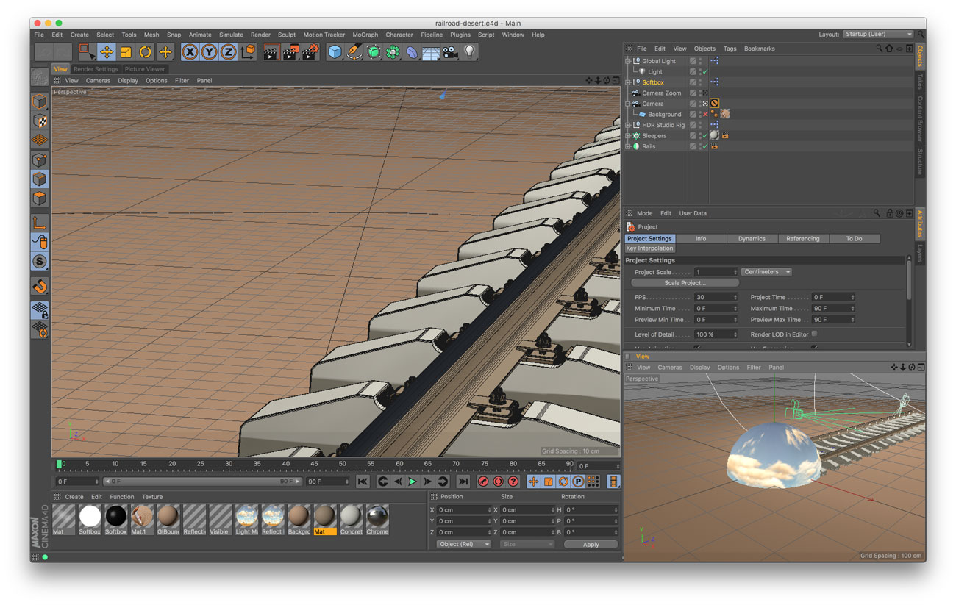This screenshot has width=956, height=605.
Task: Switch to the Picture Viewer tab
Action: tap(145, 69)
